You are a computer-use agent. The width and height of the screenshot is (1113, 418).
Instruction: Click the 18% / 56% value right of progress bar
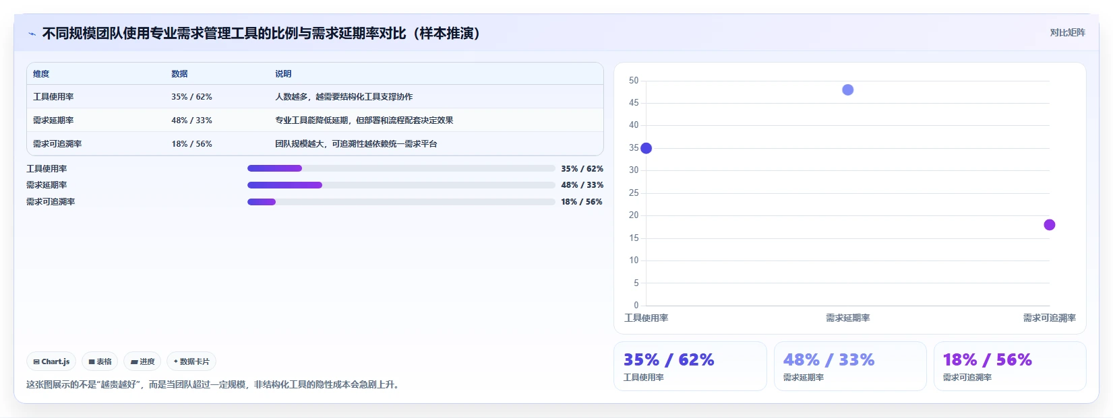point(582,202)
